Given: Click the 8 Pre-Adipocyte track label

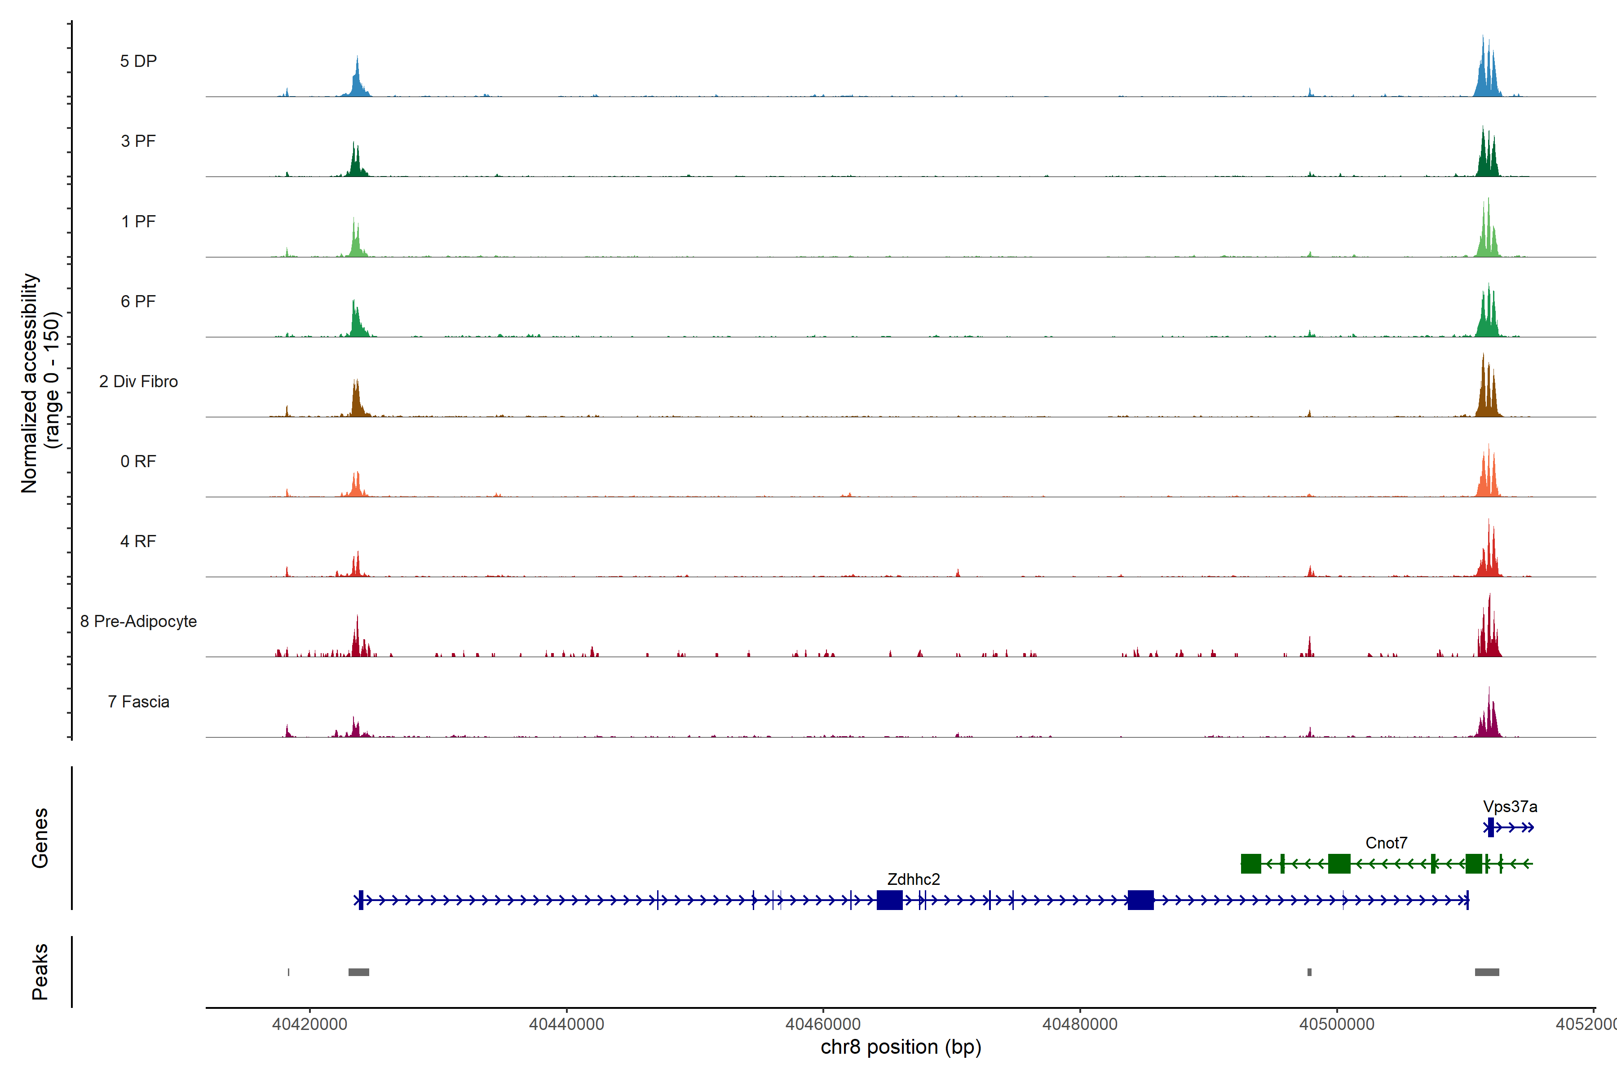Looking at the screenshot, I should [138, 622].
